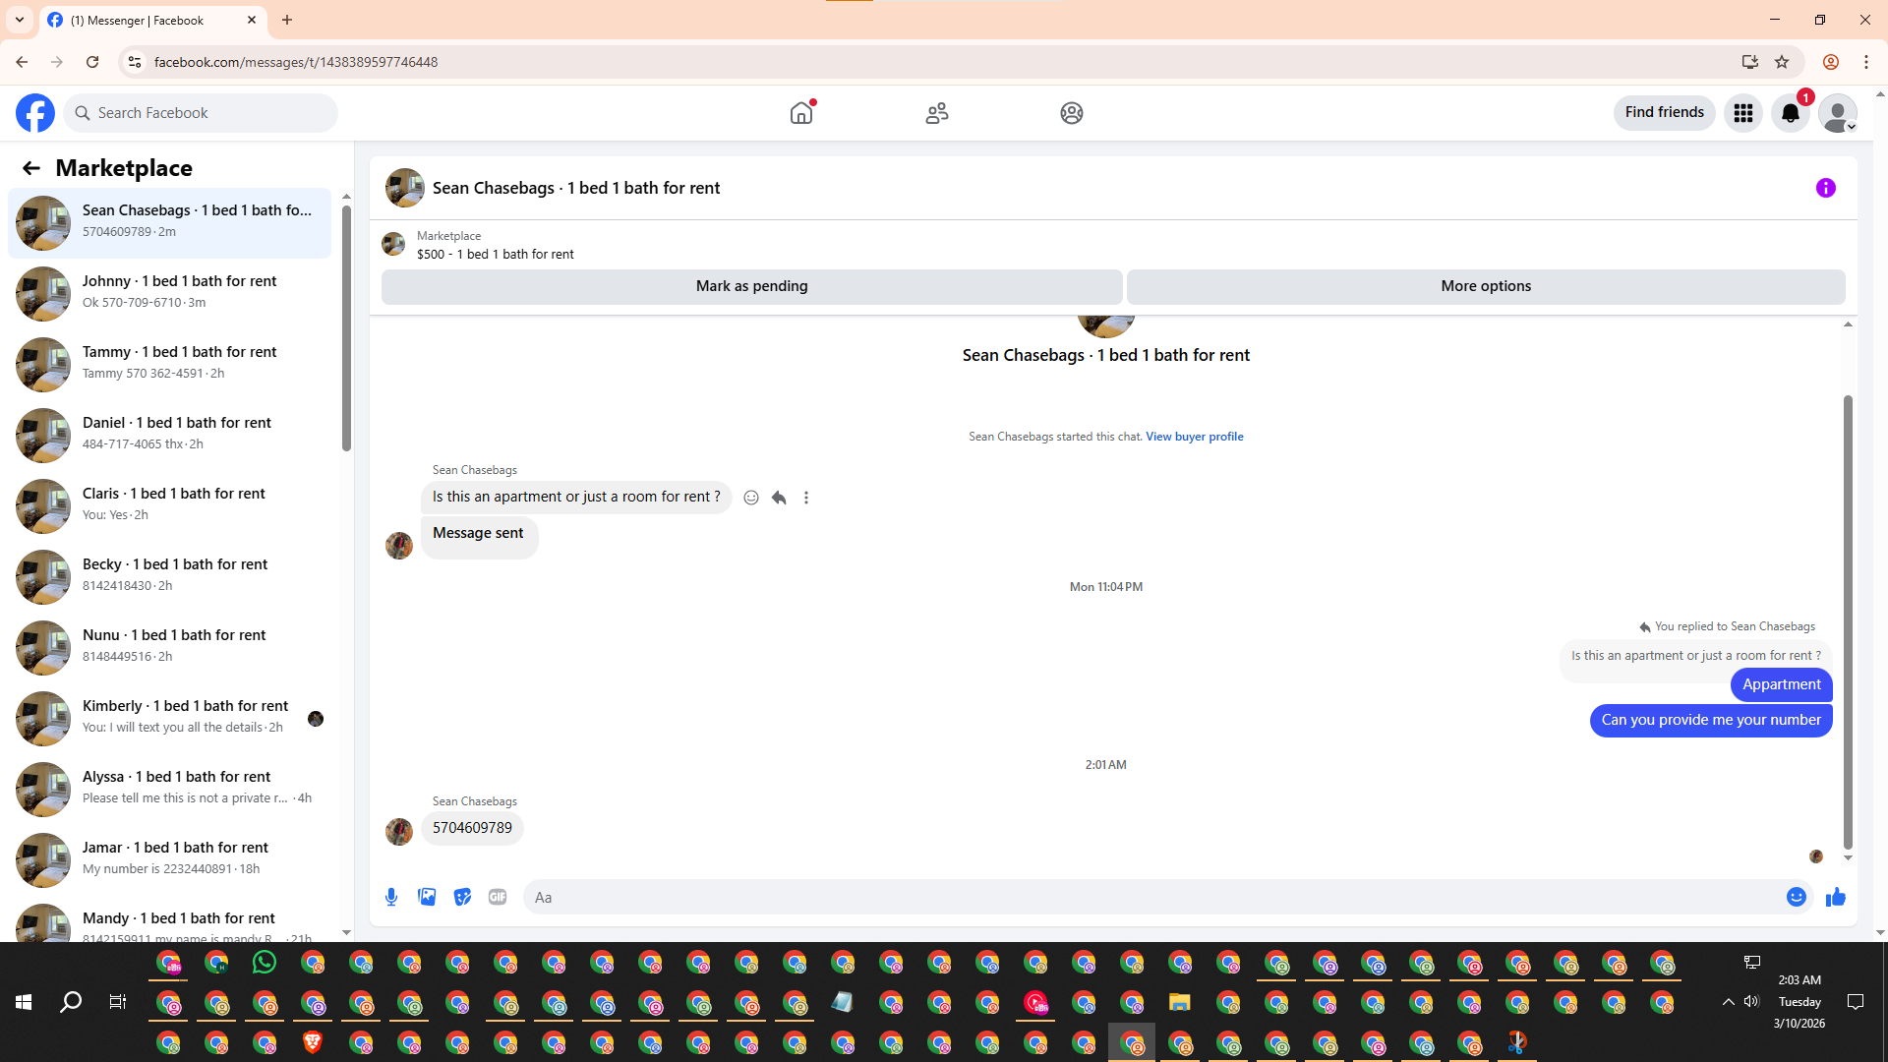Go back from Marketplace list
This screenshot has height=1062, width=1888.
(x=31, y=168)
